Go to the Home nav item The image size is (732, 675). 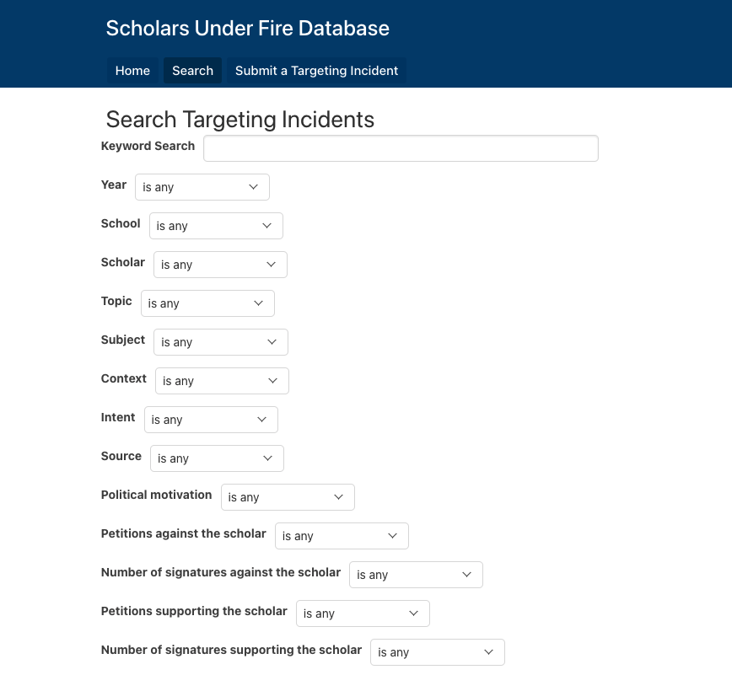pos(132,71)
